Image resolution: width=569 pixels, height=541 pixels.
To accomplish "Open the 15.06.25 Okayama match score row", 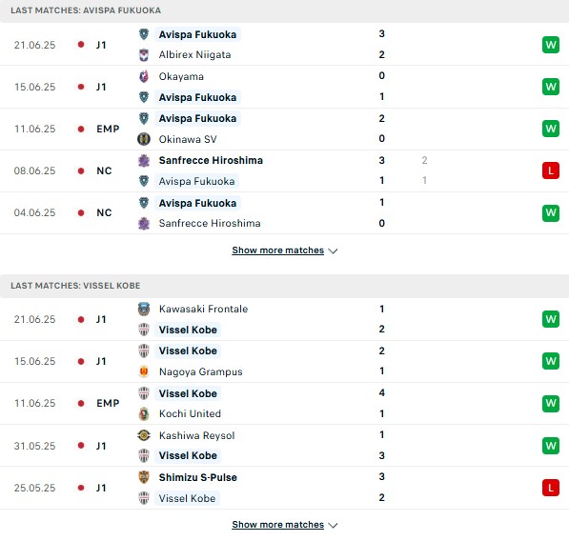I will (284, 87).
